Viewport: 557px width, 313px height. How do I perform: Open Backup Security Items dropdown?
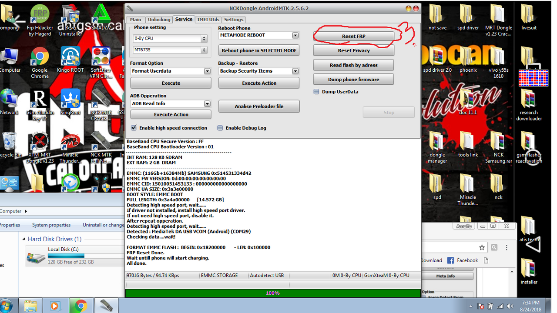[295, 71]
